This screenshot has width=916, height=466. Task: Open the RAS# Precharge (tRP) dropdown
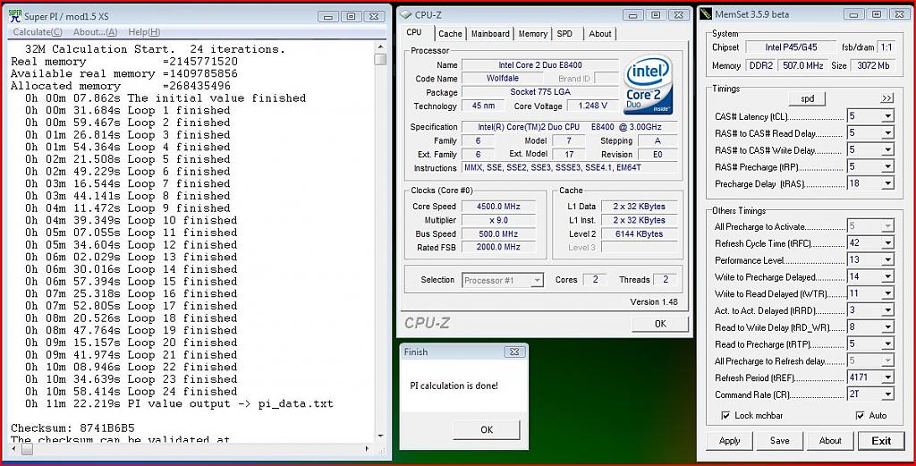click(888, 167)
